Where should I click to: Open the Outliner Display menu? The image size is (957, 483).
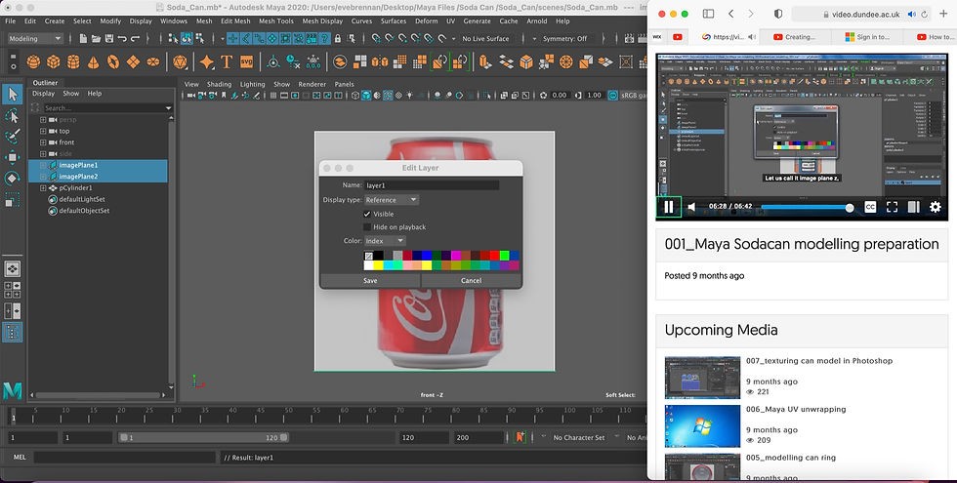click(43, 94)
